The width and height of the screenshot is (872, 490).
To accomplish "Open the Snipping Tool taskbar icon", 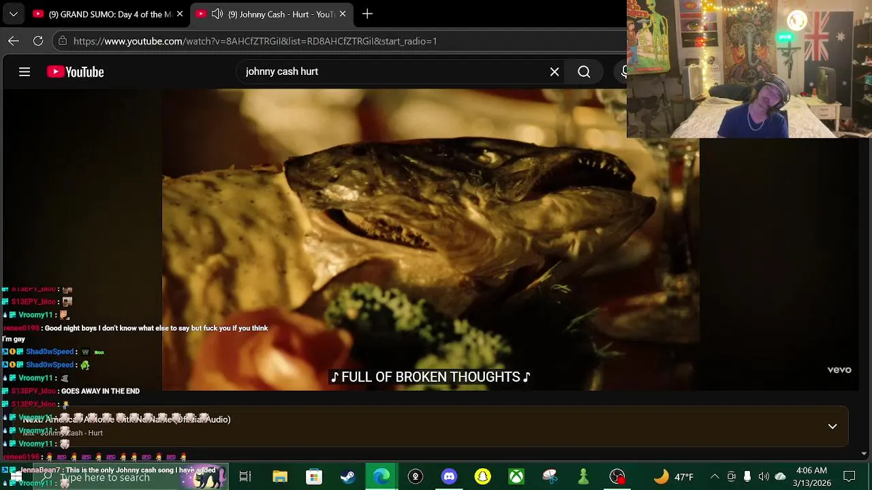I will coord(550,476).
